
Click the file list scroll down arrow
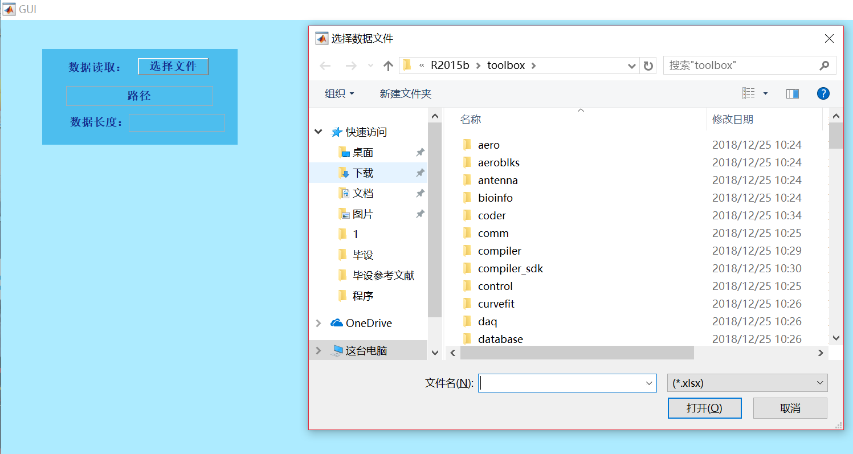(x=836, y=338)
